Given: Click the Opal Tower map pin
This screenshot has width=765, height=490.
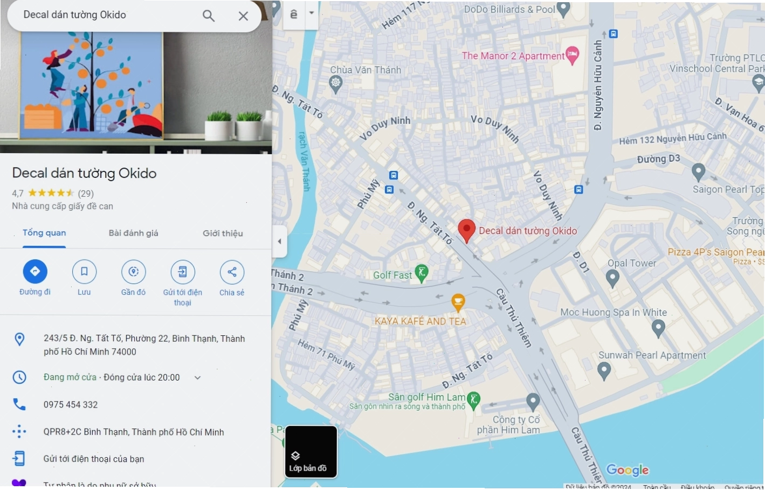Looking at the screenshot, I should (x=612, y=278).
